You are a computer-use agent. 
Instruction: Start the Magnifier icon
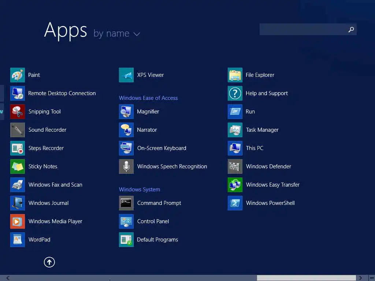click(126, 112)
